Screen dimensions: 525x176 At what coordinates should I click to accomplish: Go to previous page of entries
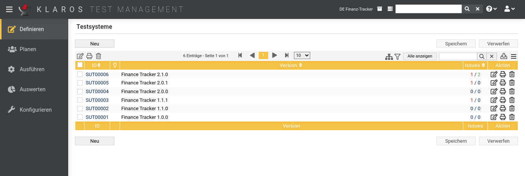[252, 55]
